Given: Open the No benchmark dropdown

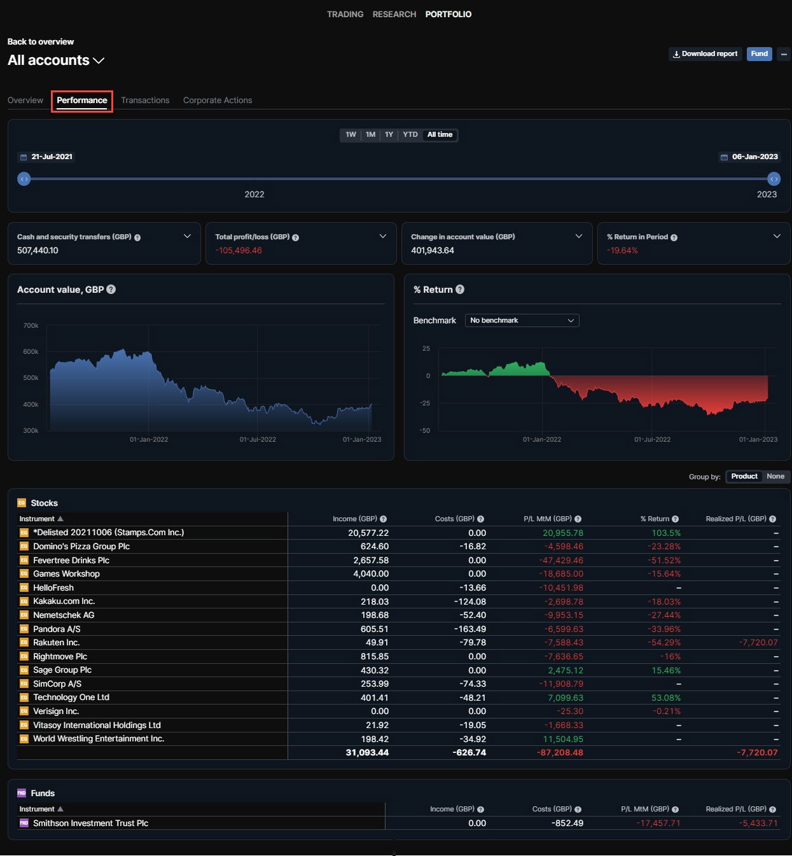Looking at the screenshot, I should (x=522, y=321).
